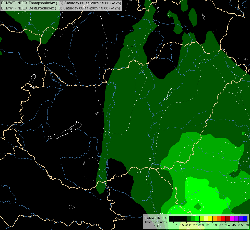Image resolution: width=250 pixels, height=230 pixels.
Task: Select the pale yellow 30–31 legend swatch
Action: click(x=206, y=218)
